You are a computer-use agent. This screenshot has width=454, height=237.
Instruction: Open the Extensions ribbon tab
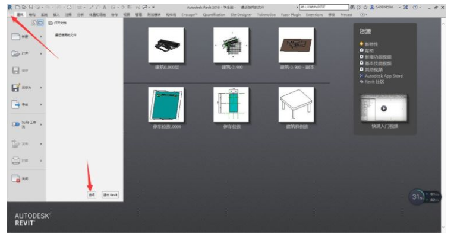coord(314,15)
